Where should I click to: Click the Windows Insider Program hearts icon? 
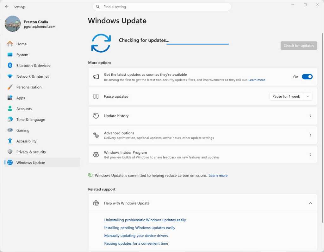click(96, 155)
